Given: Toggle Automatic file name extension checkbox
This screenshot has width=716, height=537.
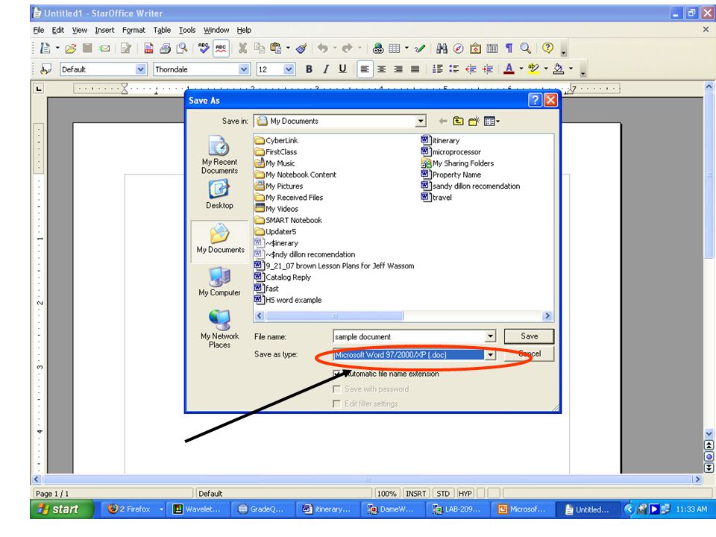Looking at the screenshot, I should (337, 374).
